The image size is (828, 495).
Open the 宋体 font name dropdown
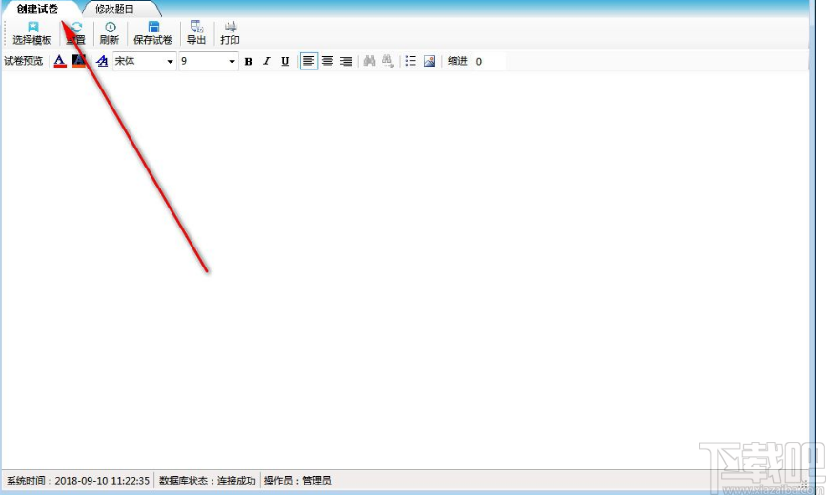pos(170,62)
